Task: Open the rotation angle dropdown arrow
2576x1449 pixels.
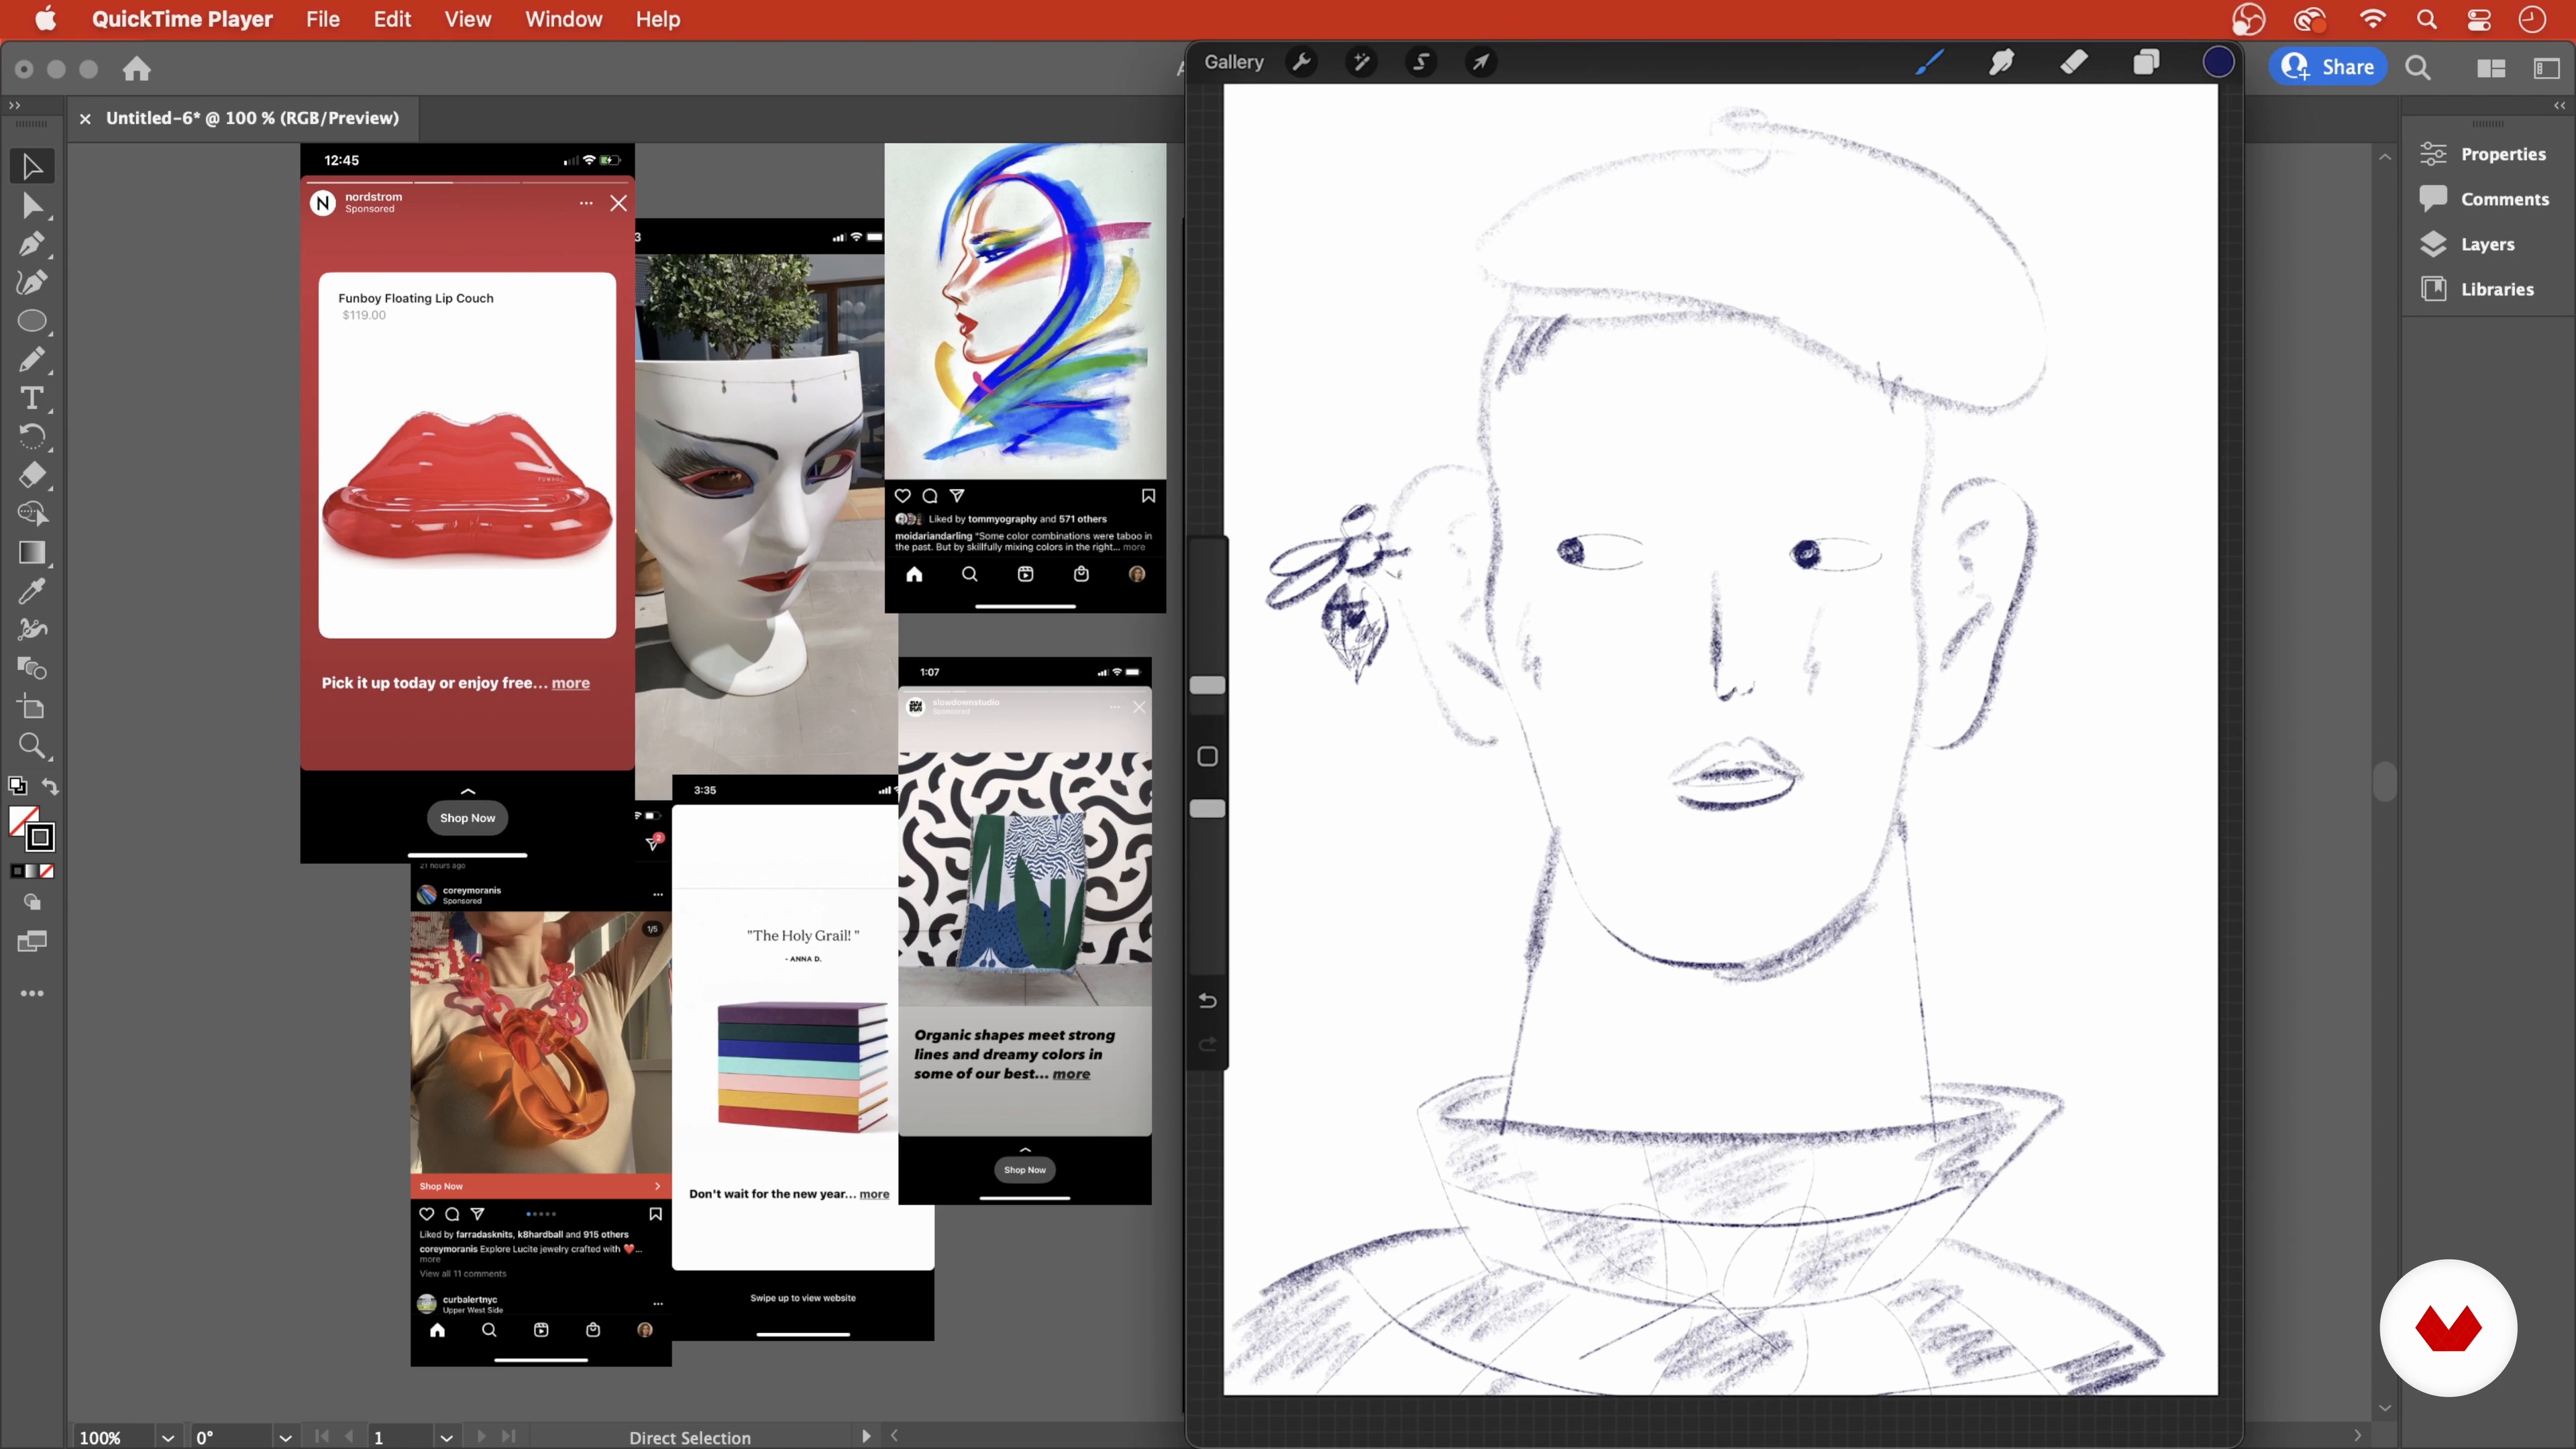Action: pyautogui.click(x=285, y=1437)
